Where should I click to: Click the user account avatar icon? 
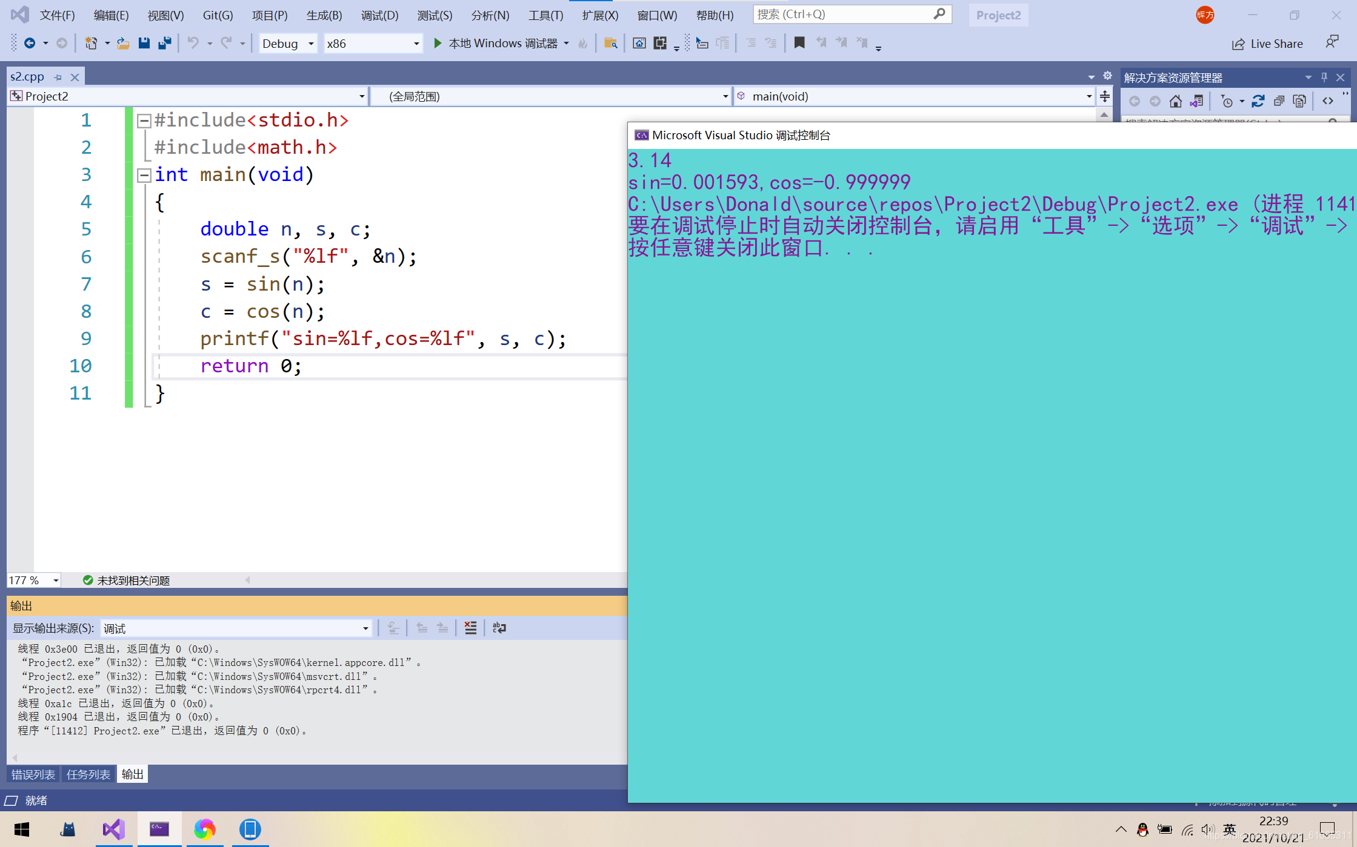point(1205,15)
